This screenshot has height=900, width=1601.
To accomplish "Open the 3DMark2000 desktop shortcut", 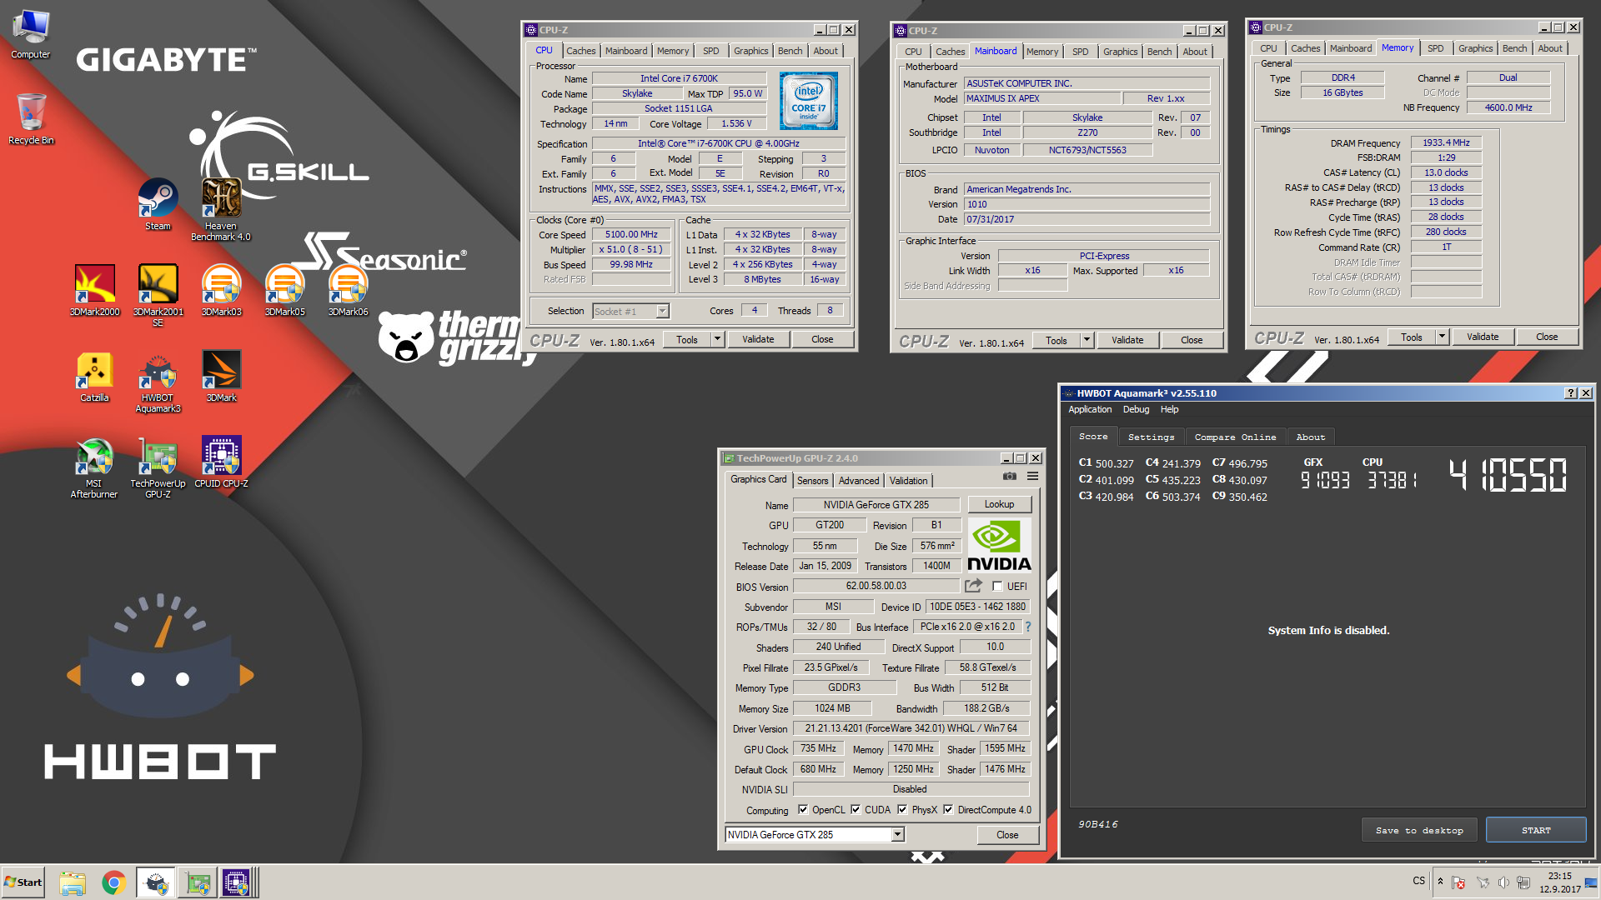I will pos(94,290).
